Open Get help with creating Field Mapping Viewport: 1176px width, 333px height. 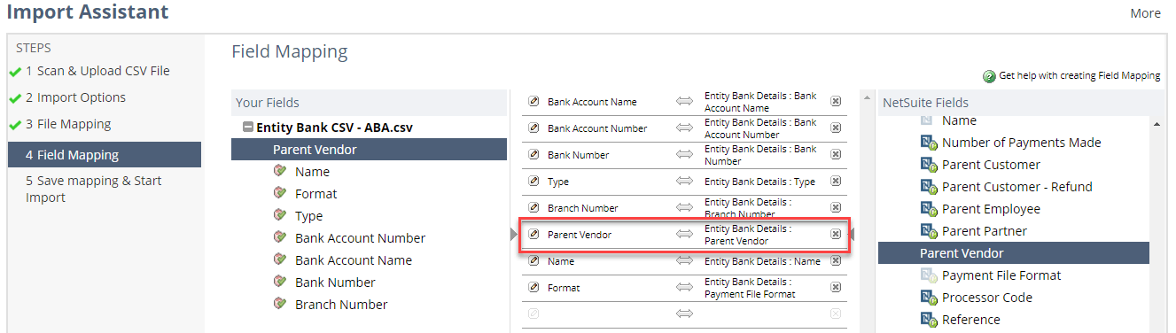click(x=1079, y=76)
